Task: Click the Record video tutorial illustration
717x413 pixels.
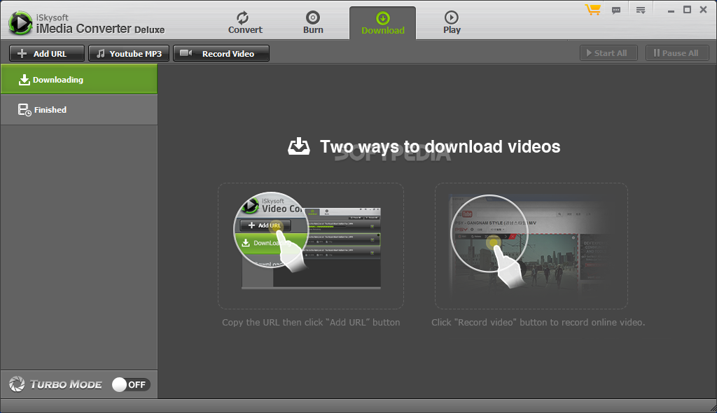Action: (531, 246)
